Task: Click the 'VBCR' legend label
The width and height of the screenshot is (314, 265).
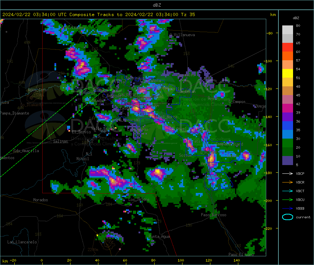Action: 300,182
